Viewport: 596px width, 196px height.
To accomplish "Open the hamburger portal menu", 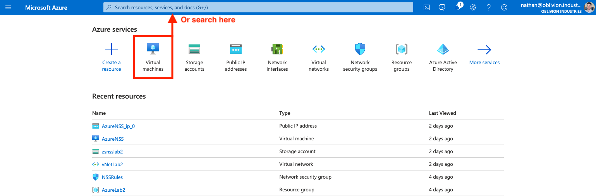I will tap(8, 7).
